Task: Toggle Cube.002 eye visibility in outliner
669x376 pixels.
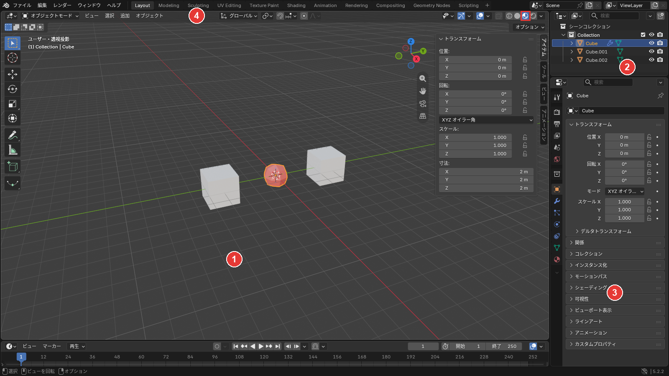Action: point(651,60)
